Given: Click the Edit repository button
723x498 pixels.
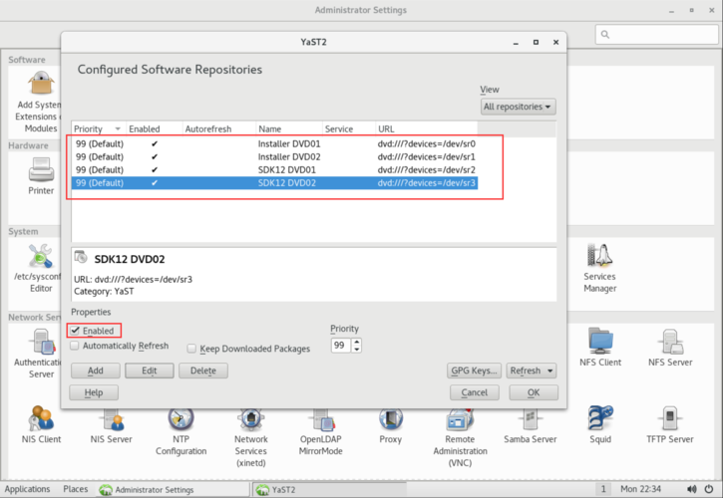Looking at the screenshot, I should (x=150, y=371).
